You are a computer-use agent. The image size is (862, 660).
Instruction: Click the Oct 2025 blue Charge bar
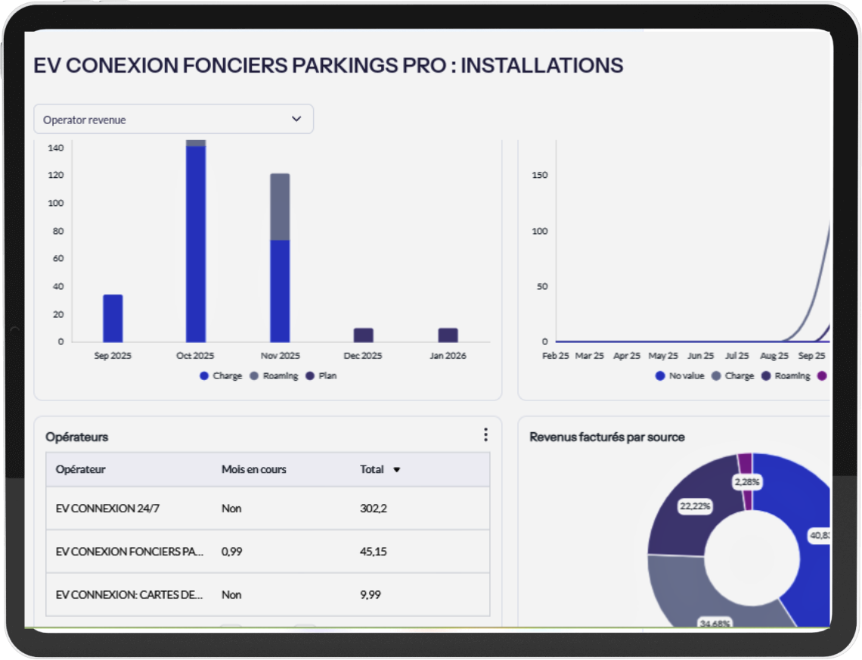pos(196,242)
